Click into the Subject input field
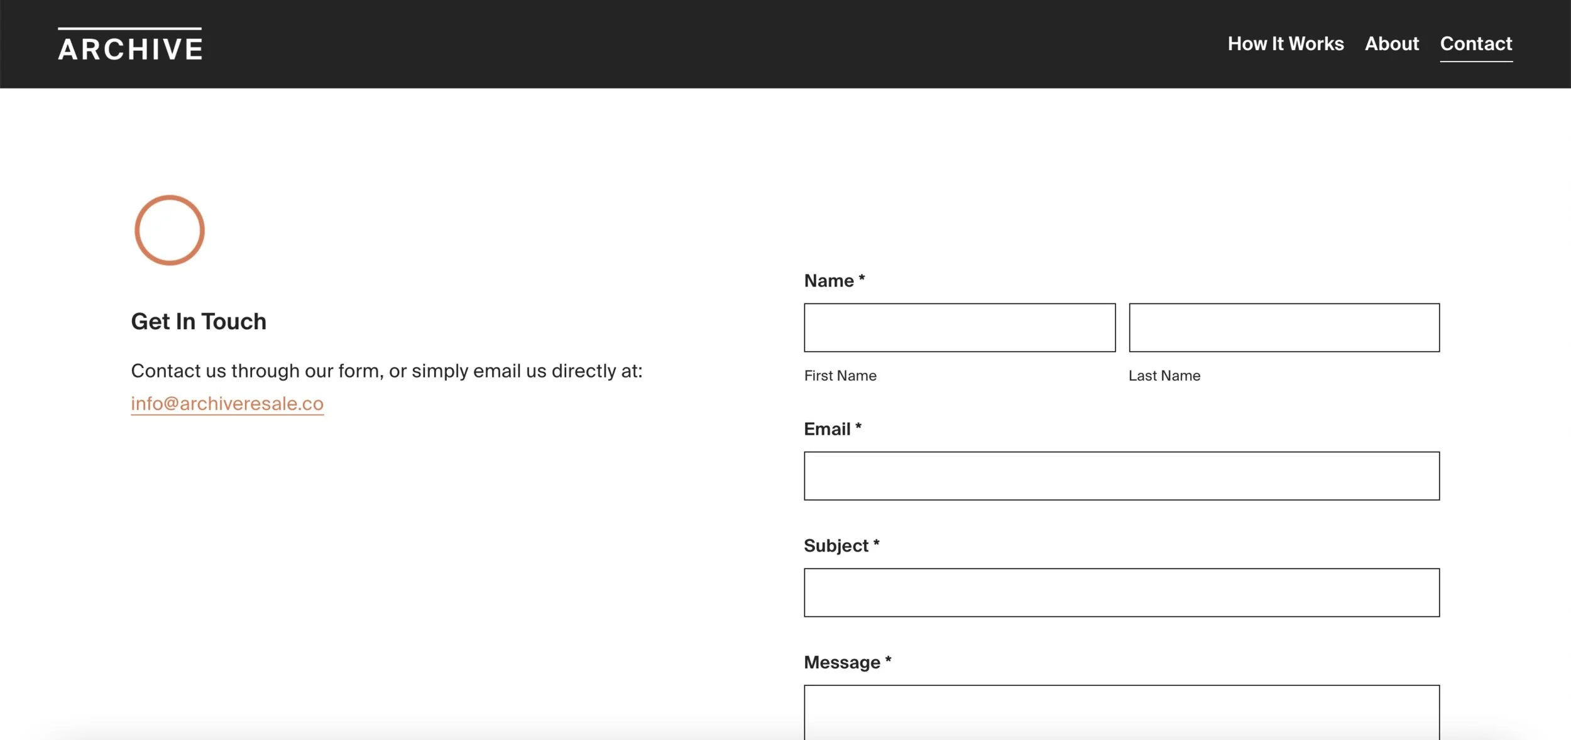Screen dimensions: 1571x740 pos(1121,593)
